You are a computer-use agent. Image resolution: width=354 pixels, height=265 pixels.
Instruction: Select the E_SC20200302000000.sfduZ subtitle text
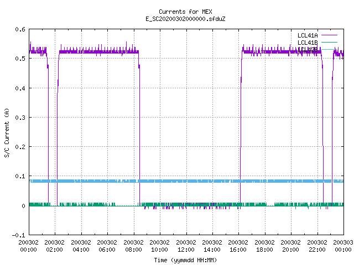pyautogui.click(x=185, y=19)
